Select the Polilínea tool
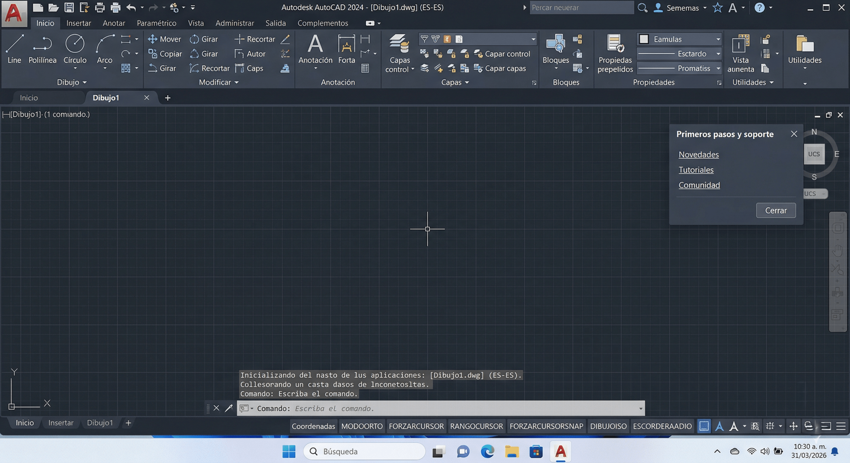Screen dimensions: 850x463 (x=42, y=49)
